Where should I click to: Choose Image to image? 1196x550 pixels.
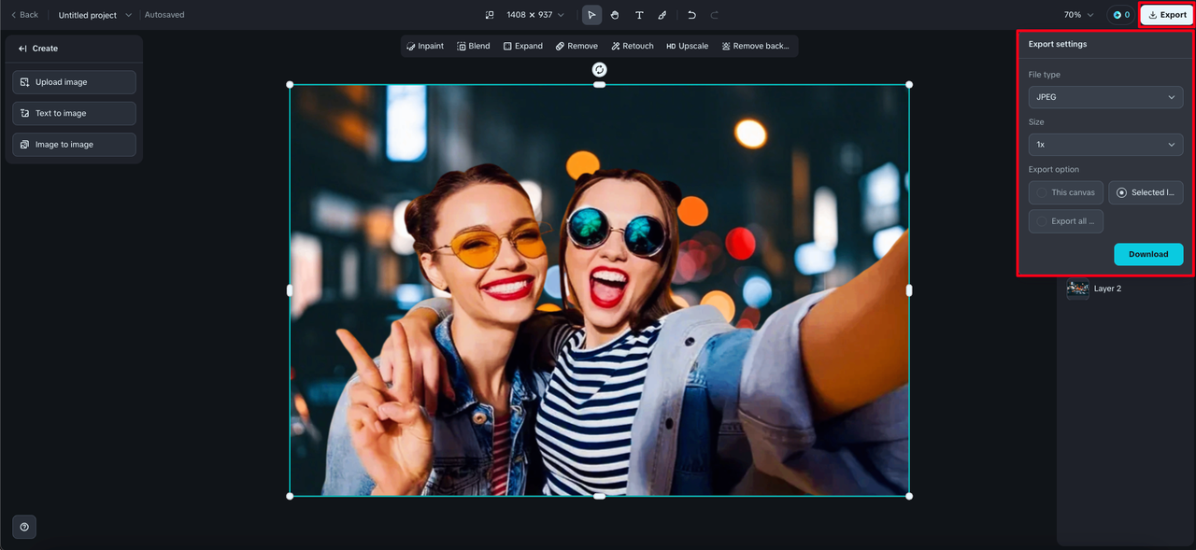point(74,145)
